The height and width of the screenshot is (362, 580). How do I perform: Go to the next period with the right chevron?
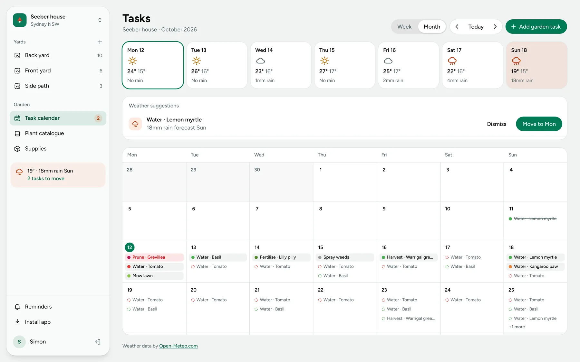(495, 27)
